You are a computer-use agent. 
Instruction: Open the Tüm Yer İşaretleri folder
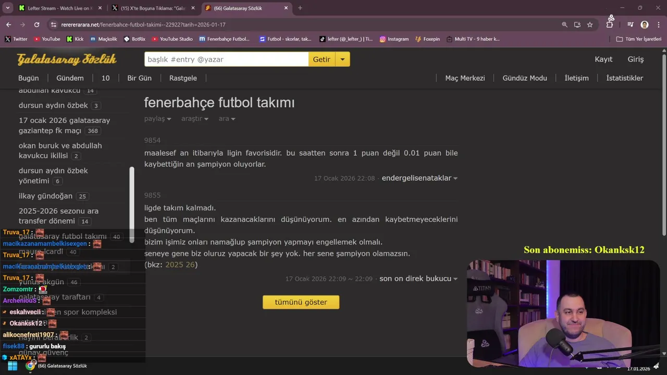tap(638, 39)
